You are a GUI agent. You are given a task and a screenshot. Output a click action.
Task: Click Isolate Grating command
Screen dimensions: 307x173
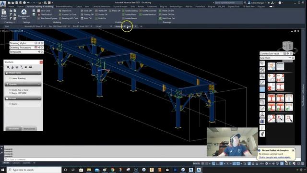coord(130,11)
